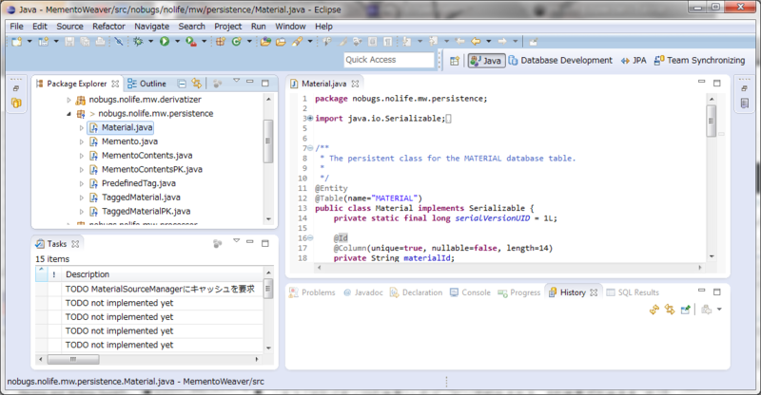
Task: Switch to the JPA perspective
Action: tap(634, 61)
